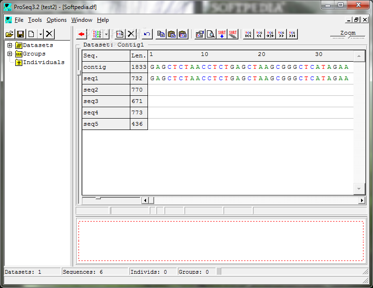Click the blue undo arrow
The image size is (373, 288).
[147, 34]
